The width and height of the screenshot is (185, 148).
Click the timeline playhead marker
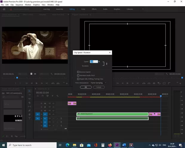coord(161,96)
